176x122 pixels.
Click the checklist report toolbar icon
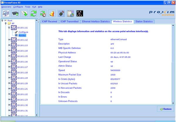70,13
